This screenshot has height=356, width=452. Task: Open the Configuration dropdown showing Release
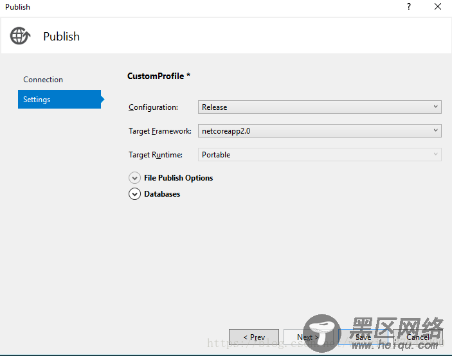[320, 107]
